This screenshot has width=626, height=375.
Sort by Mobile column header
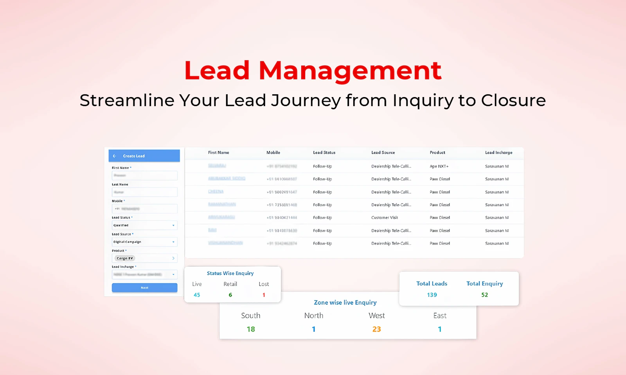[x=273, y=153]
